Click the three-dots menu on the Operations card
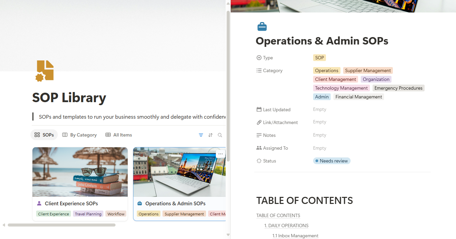 [221, 154]
